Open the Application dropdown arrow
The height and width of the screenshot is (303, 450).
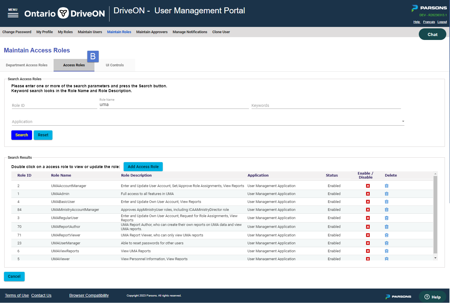tap(403, 121)
